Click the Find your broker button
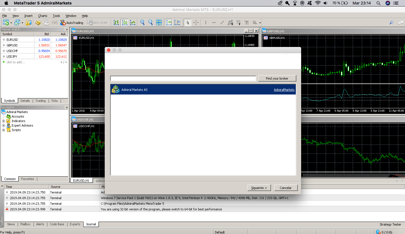The image size is (405, 234). (277, 78)
